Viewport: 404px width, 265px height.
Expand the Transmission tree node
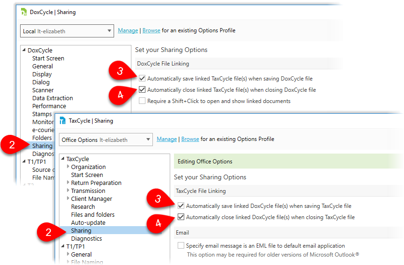68,191
